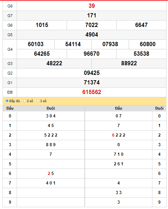Click the left "Đầu" column header
The height and width of the screenshot is (209, 168).
click(10, 108)
